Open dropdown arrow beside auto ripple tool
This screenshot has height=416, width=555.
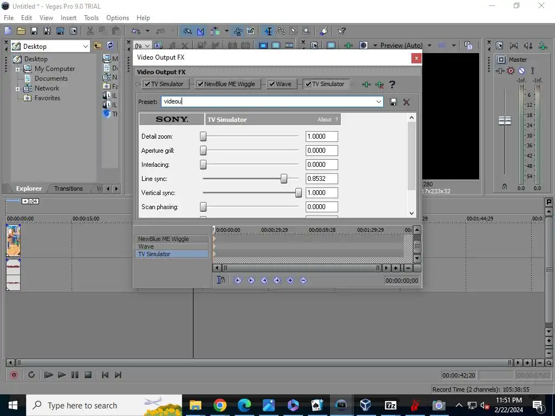pyautogui.click(x=227, y=31)
